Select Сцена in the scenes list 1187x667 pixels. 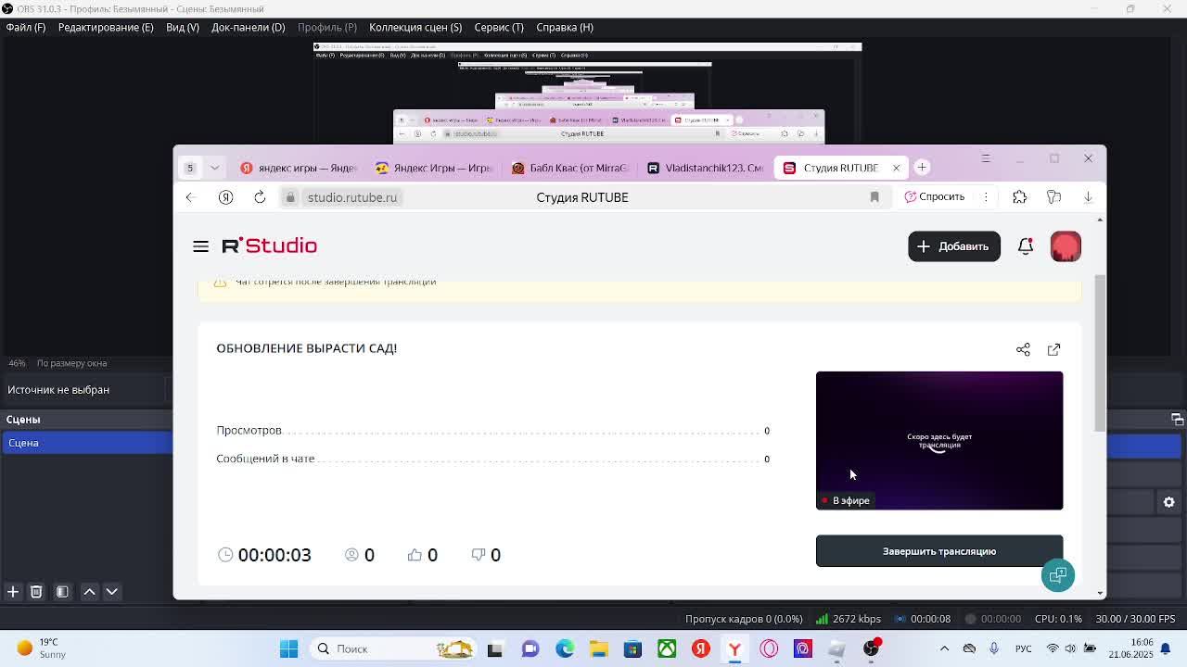(x=86, y=443)
